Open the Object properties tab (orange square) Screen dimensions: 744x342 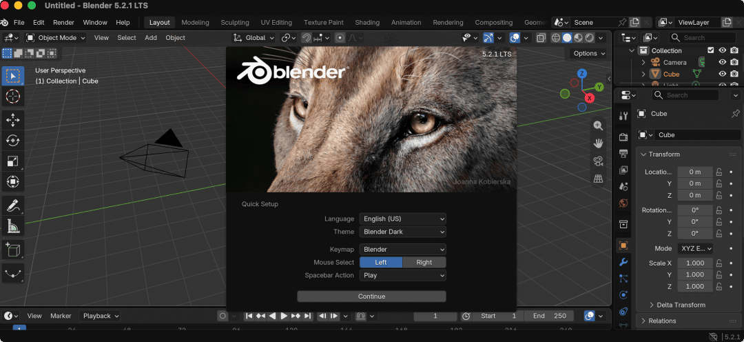click(623, 245)
